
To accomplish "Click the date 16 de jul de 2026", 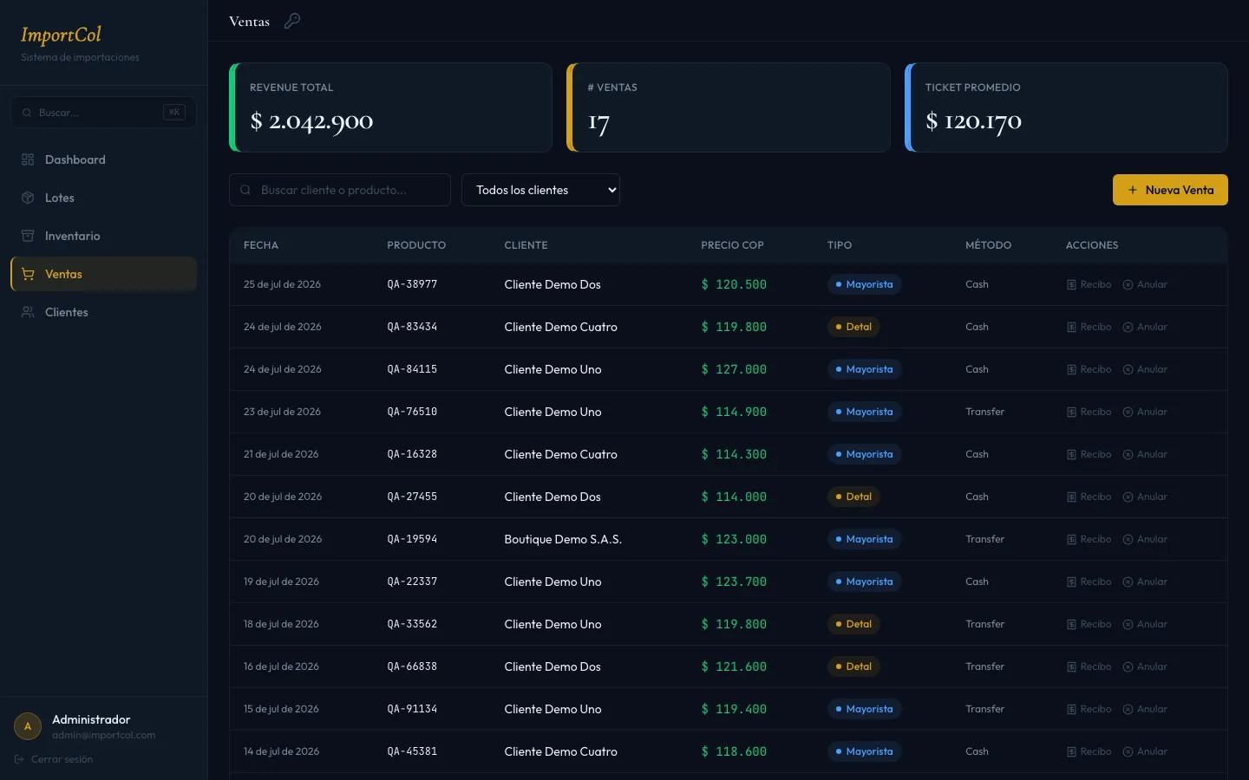I will (281, 666).
